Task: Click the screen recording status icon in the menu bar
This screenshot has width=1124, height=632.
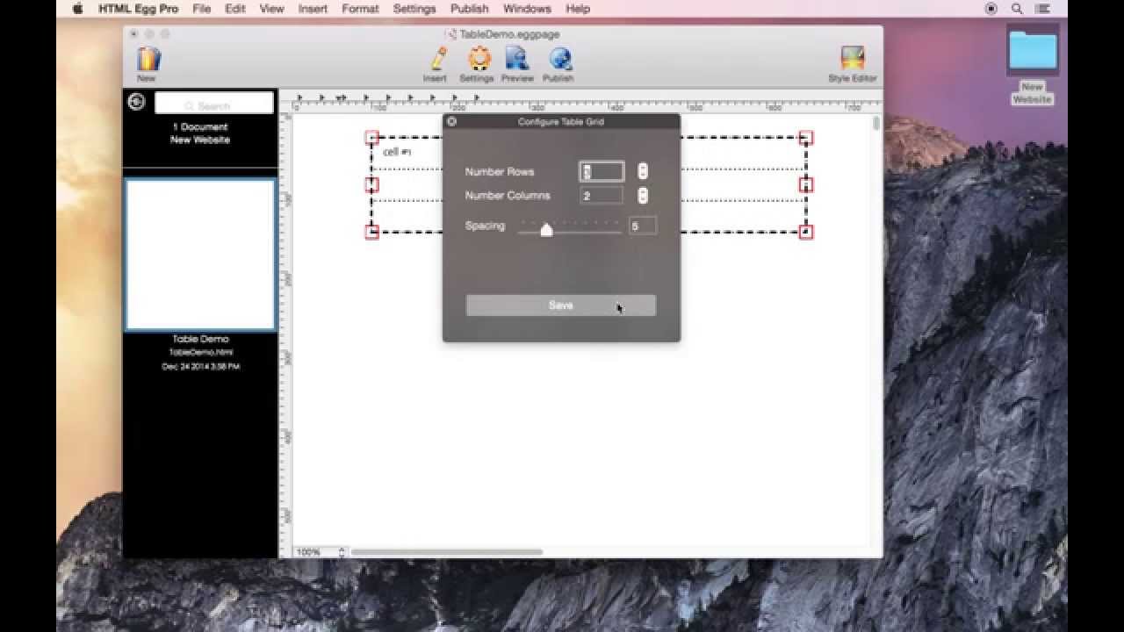Action: tap(991, 9)
